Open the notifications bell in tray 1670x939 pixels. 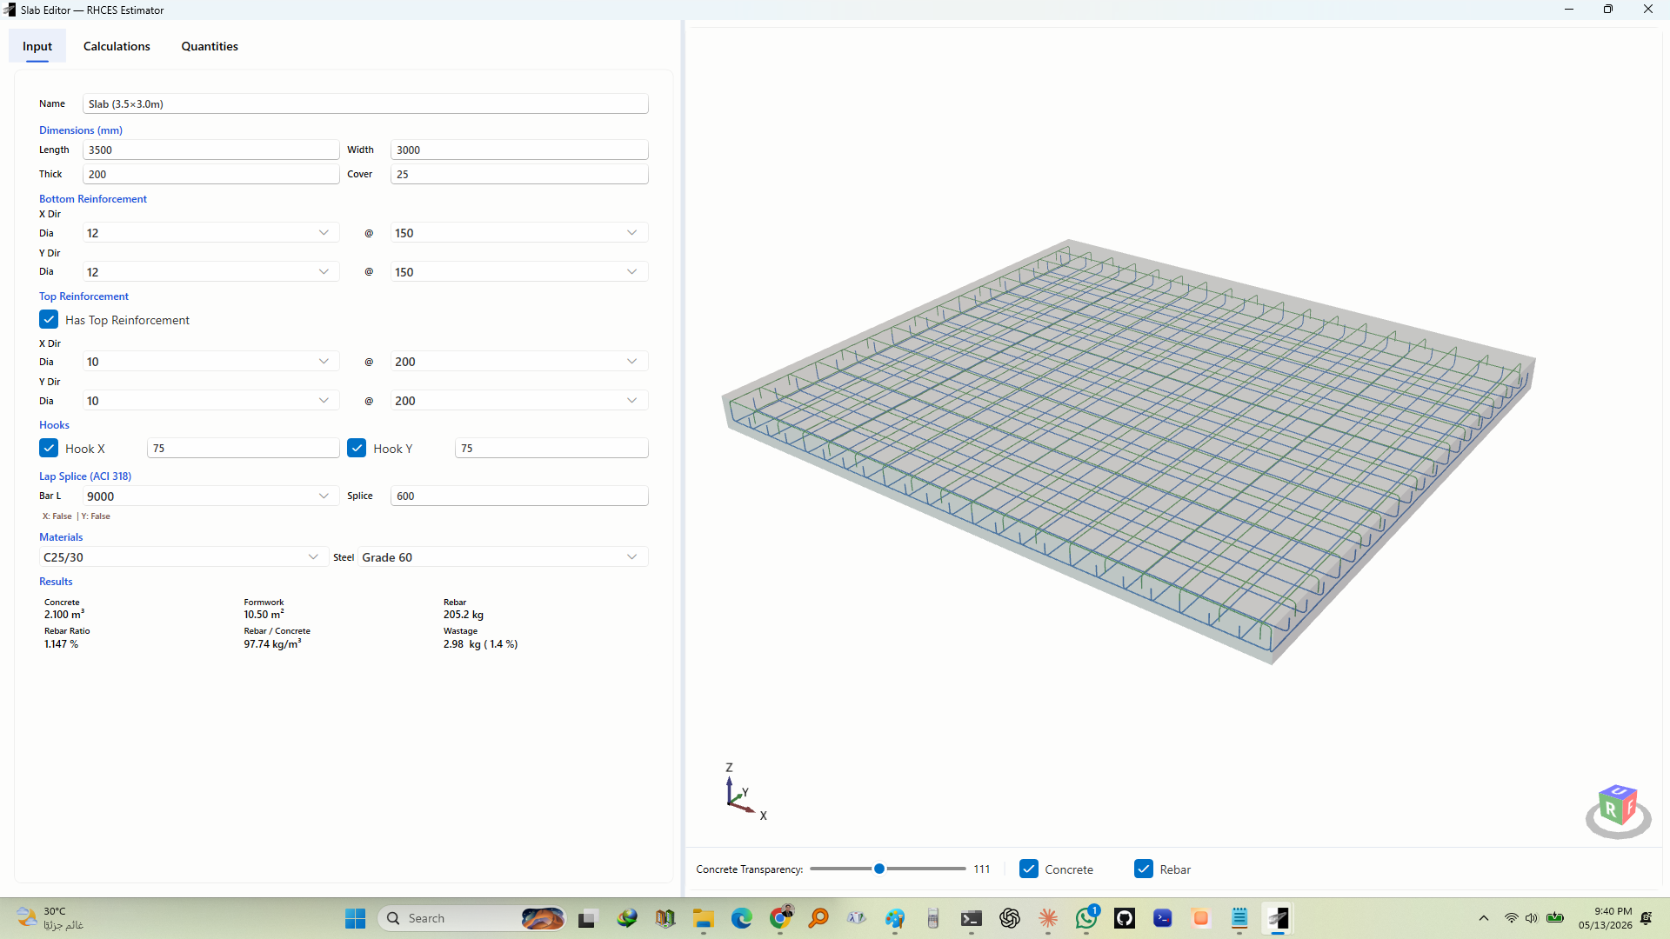(x=1647, y=918)
